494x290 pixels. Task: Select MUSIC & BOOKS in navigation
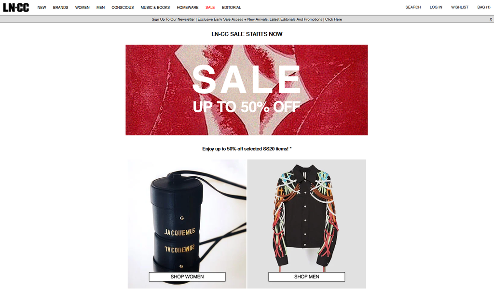click(155, 8)
